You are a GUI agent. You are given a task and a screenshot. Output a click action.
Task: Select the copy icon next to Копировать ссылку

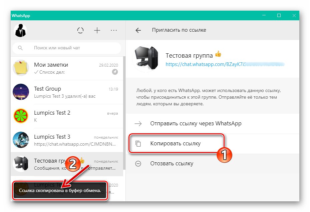point(138,143)
